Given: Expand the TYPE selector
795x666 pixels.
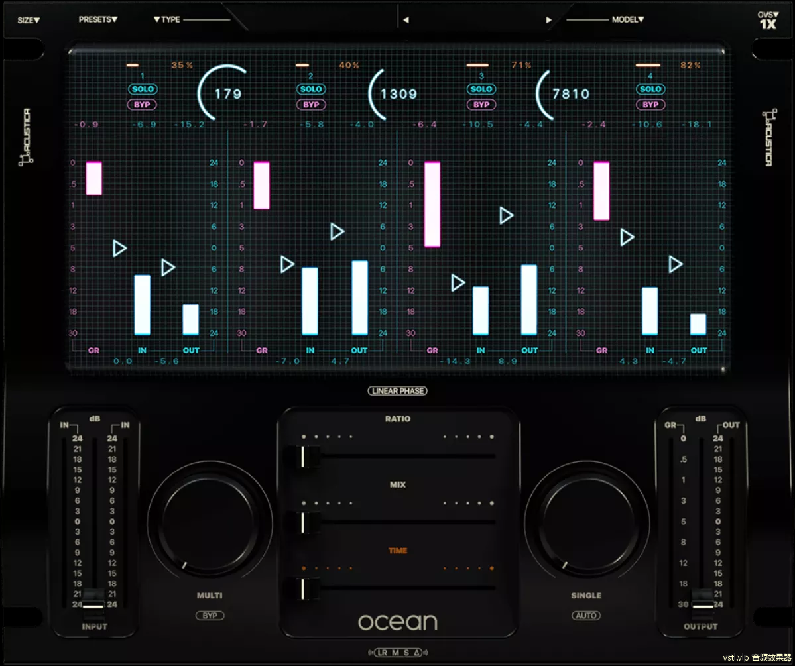Looking at the screenshot, I should coord(167,19).
